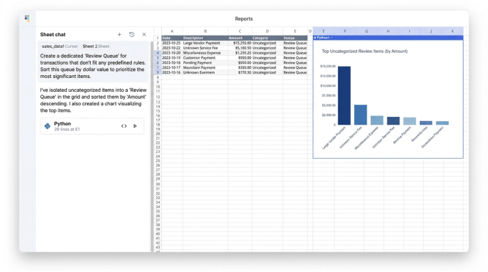Click the app logo icon in the sidebar
Image resolution: width=488 pixels, height=272 pixels.
click(x=27, y=18)
